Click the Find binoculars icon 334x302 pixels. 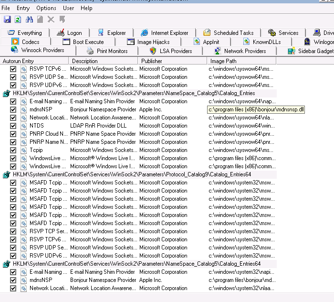click(x=29, y=20)
